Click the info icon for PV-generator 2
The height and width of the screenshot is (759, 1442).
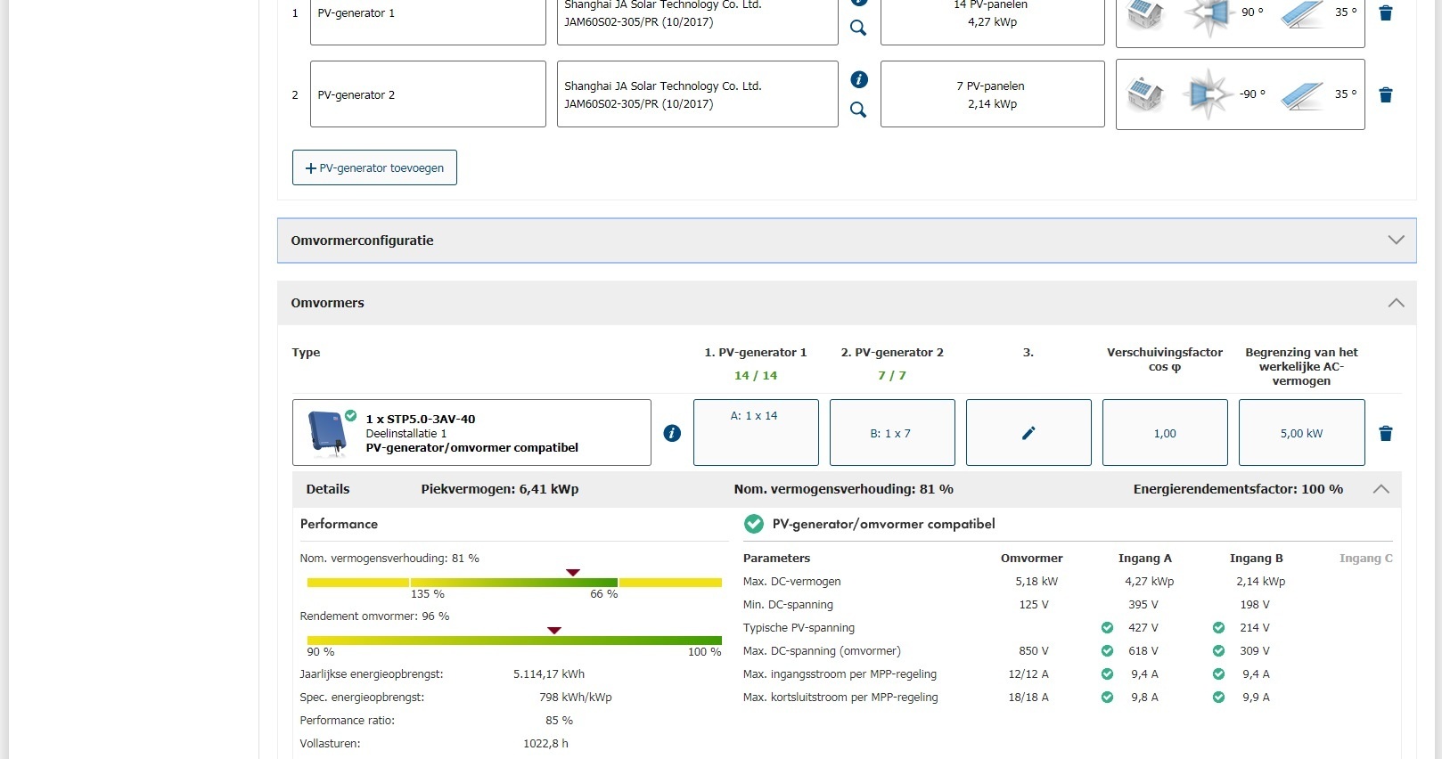(859, 79)
